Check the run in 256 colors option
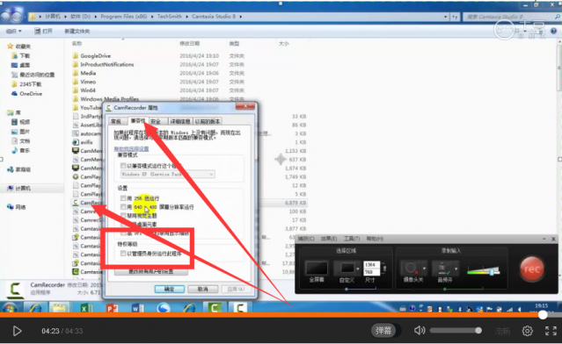The width and height of the screenshot is (562, 344). [x=123, y=197]
